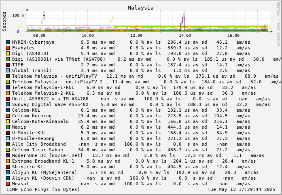
Task: Click the yellow-green latency spike near 11:00
Action: (112, 21)
